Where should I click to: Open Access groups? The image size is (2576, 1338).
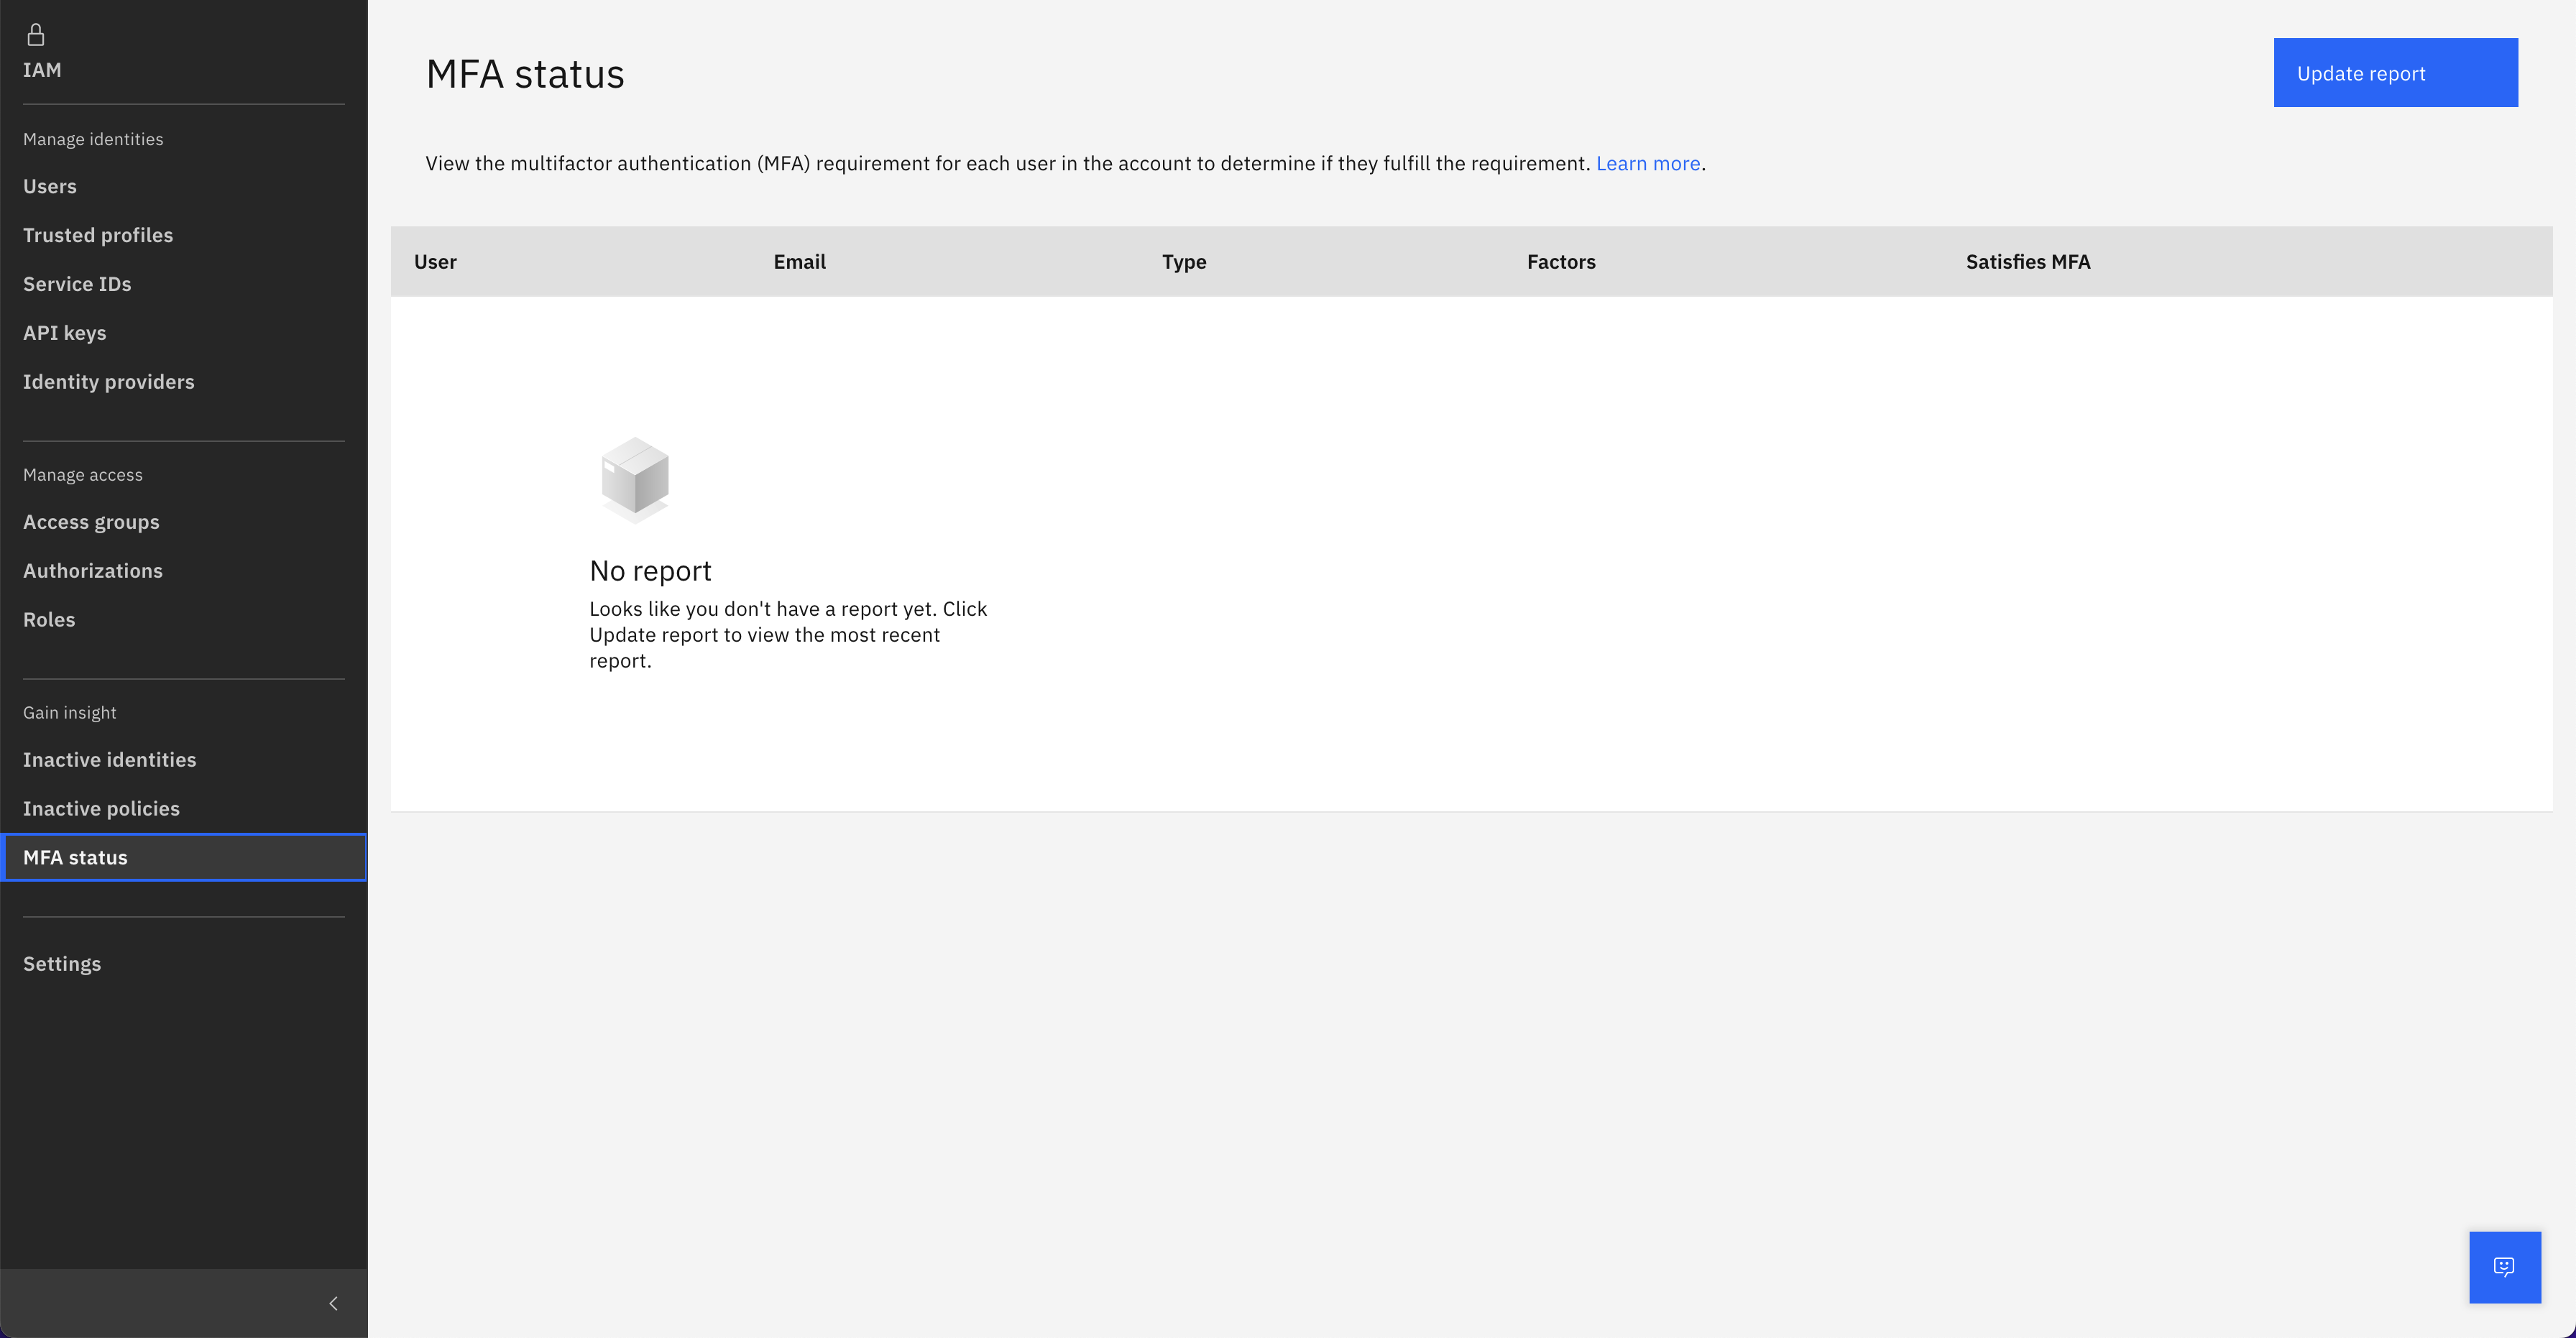(91, 521)
